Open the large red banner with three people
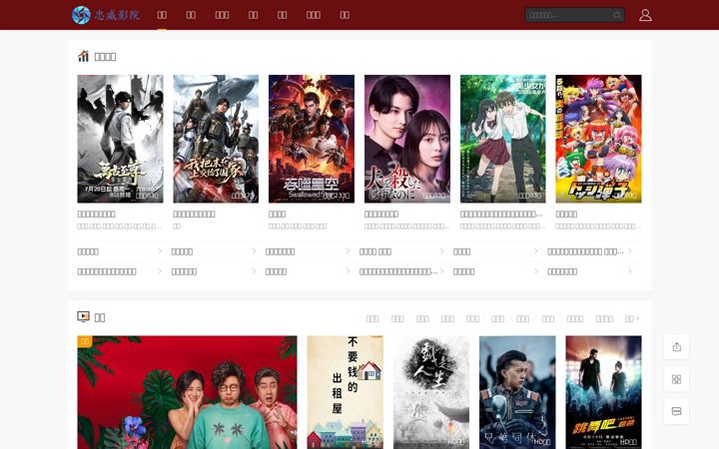The image size is (719, 449). point(187,393)
